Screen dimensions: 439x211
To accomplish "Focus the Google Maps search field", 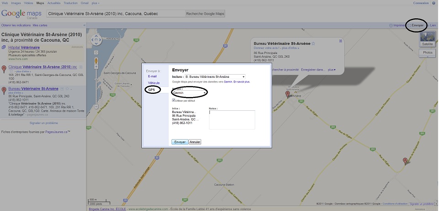I will (116, 14).
